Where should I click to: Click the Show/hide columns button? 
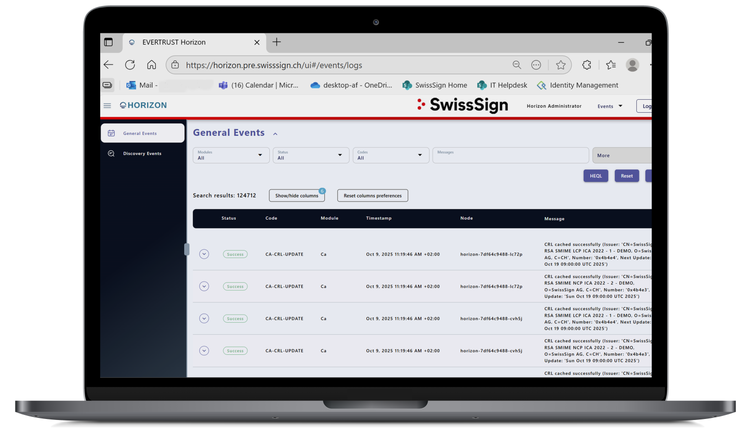(296, 196)
